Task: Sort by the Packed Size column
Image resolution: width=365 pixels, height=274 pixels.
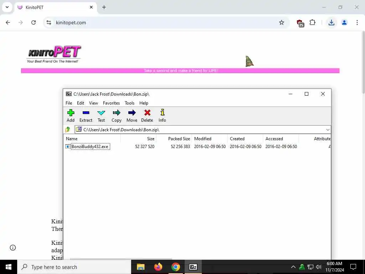Action: [x=174, y=139]
